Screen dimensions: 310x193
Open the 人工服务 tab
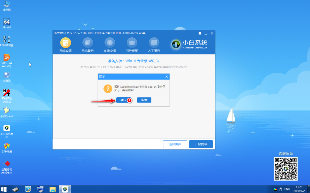coord(154,45)
